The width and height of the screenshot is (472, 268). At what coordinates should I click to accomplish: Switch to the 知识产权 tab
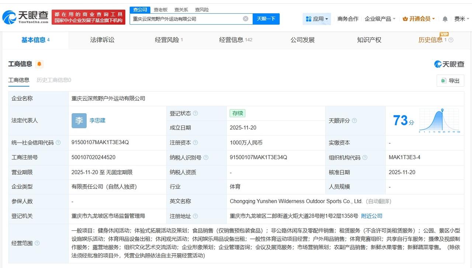click(x=369, y=40)
